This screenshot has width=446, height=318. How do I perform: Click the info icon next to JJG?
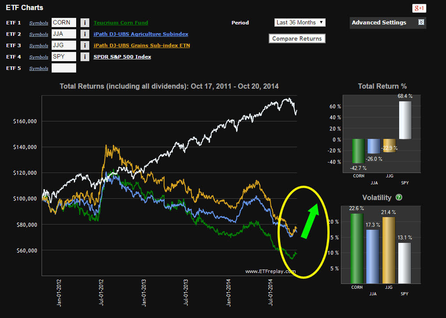pyautogui.click(x=85, y=45)
